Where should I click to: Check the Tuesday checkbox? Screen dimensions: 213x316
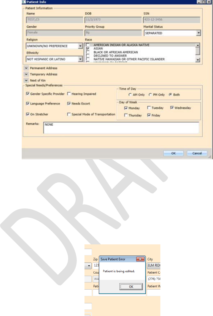(149, 108)
